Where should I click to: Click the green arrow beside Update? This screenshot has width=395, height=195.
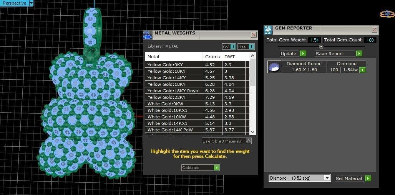303,54
